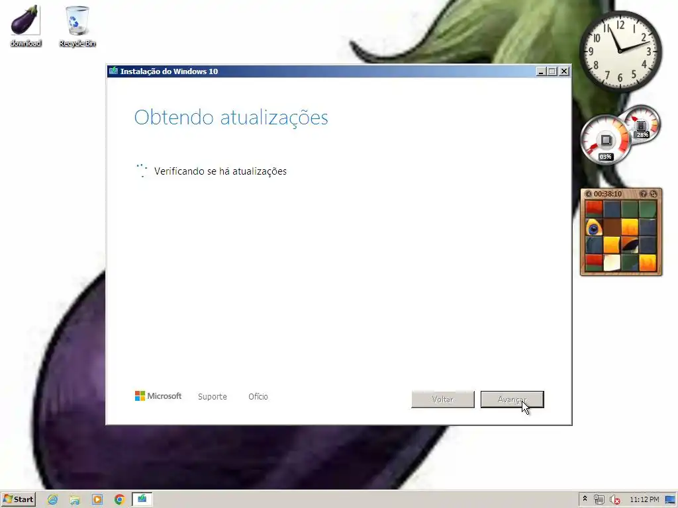Select Windows 10 setup taskbar button
Screen dimensions: 678x508
(142, 500)
